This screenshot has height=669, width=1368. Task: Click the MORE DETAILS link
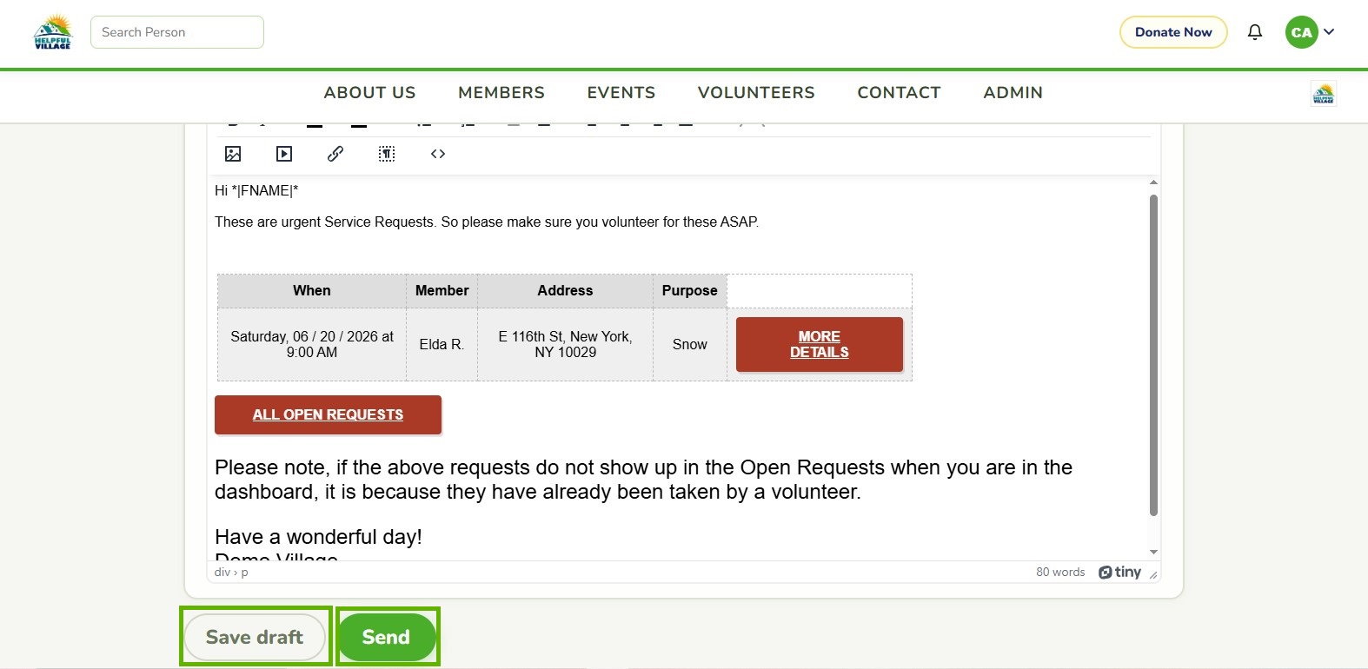pyautogui.click(x=820, y=344)
